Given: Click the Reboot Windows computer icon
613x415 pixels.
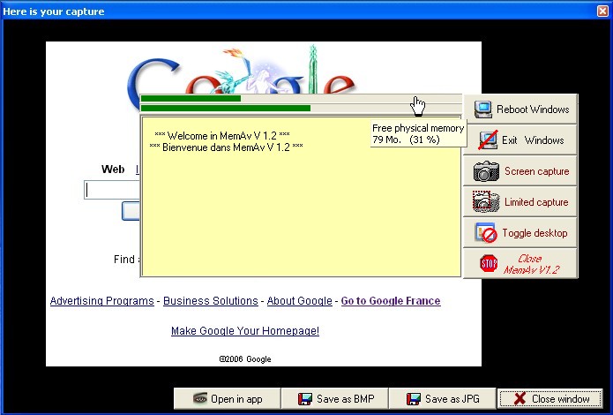Looking at the screenshot, I should point(483,109).
